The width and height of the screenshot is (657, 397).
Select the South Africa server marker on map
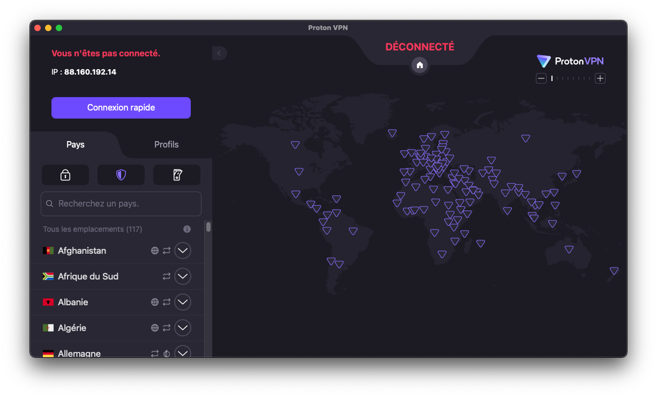pyautogui.click(x=442, y=254)
